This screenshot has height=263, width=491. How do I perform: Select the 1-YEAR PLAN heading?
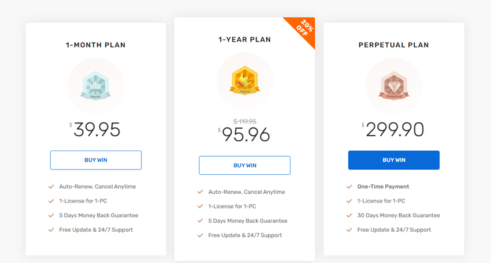[x=244, y=40]
